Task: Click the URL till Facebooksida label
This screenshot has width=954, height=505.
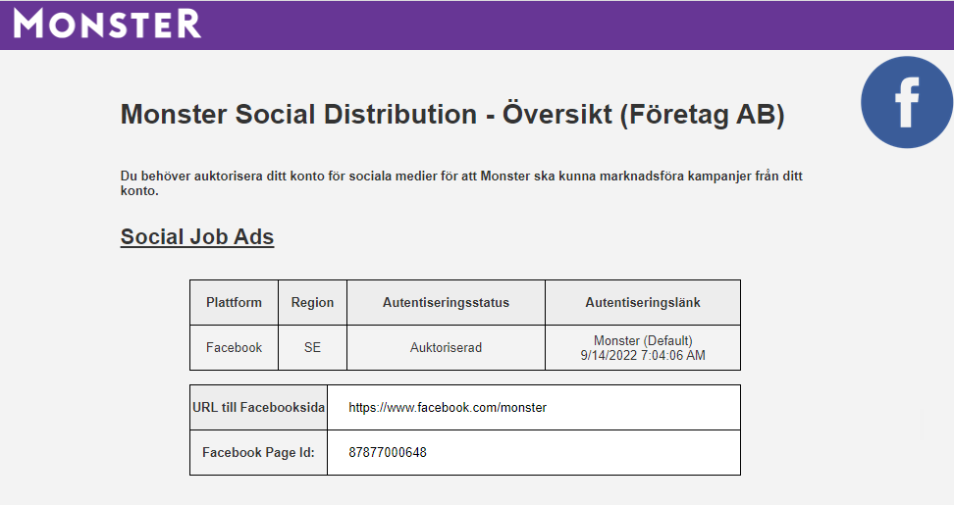Action: coord(258,407)
